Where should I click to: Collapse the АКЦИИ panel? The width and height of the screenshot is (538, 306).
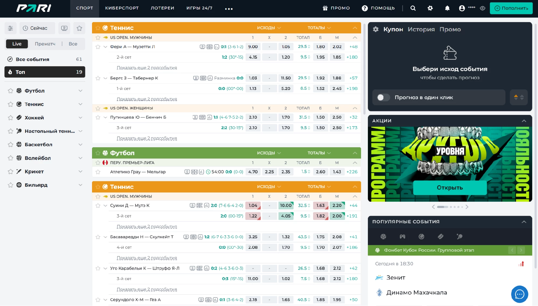pyautogui.click(x=524, y=121)
